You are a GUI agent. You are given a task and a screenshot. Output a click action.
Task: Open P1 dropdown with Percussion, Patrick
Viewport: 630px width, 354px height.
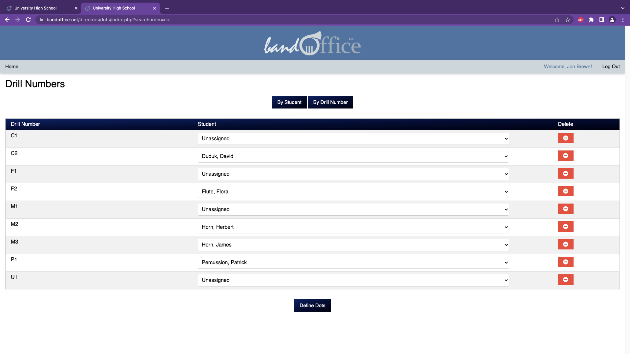[353, 263]
